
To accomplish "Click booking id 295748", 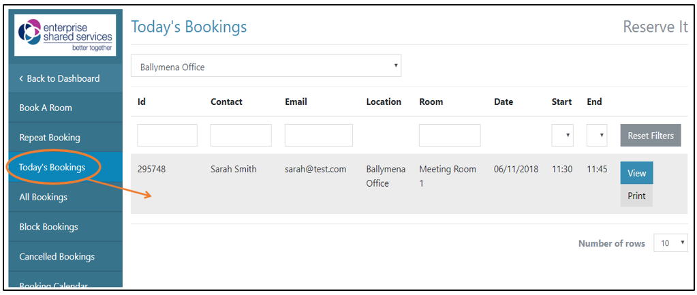I will tap(151, 169).
